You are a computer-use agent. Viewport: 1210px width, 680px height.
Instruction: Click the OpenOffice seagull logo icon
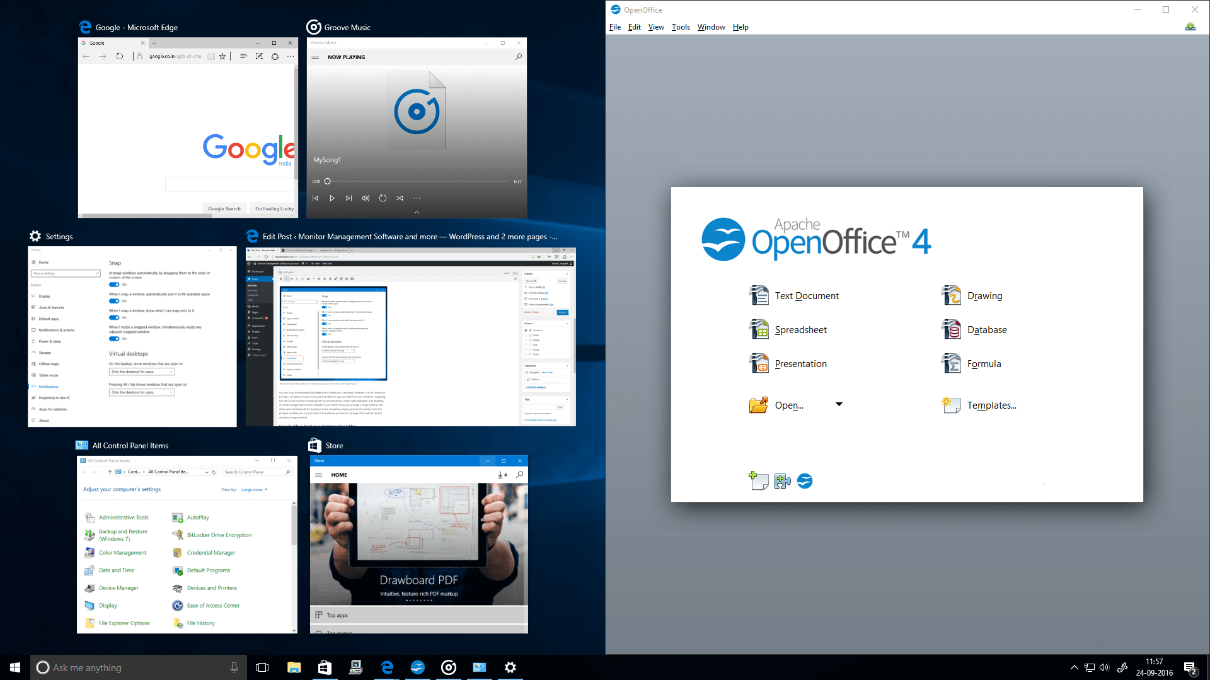[805, 480]
